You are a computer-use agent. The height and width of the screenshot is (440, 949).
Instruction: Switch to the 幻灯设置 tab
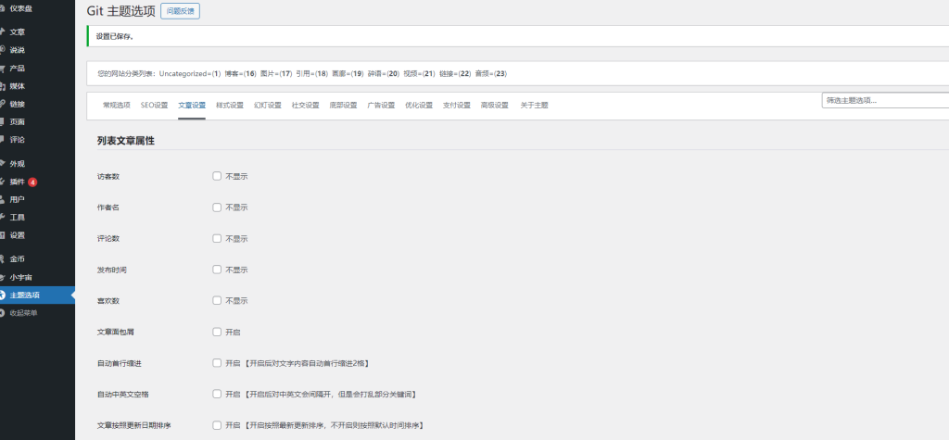tap(268, 106)
